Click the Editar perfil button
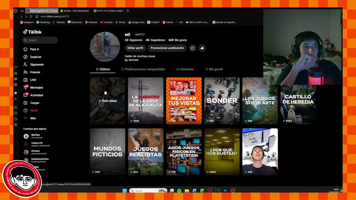356x200 pixels. click(x=135, y=48)
